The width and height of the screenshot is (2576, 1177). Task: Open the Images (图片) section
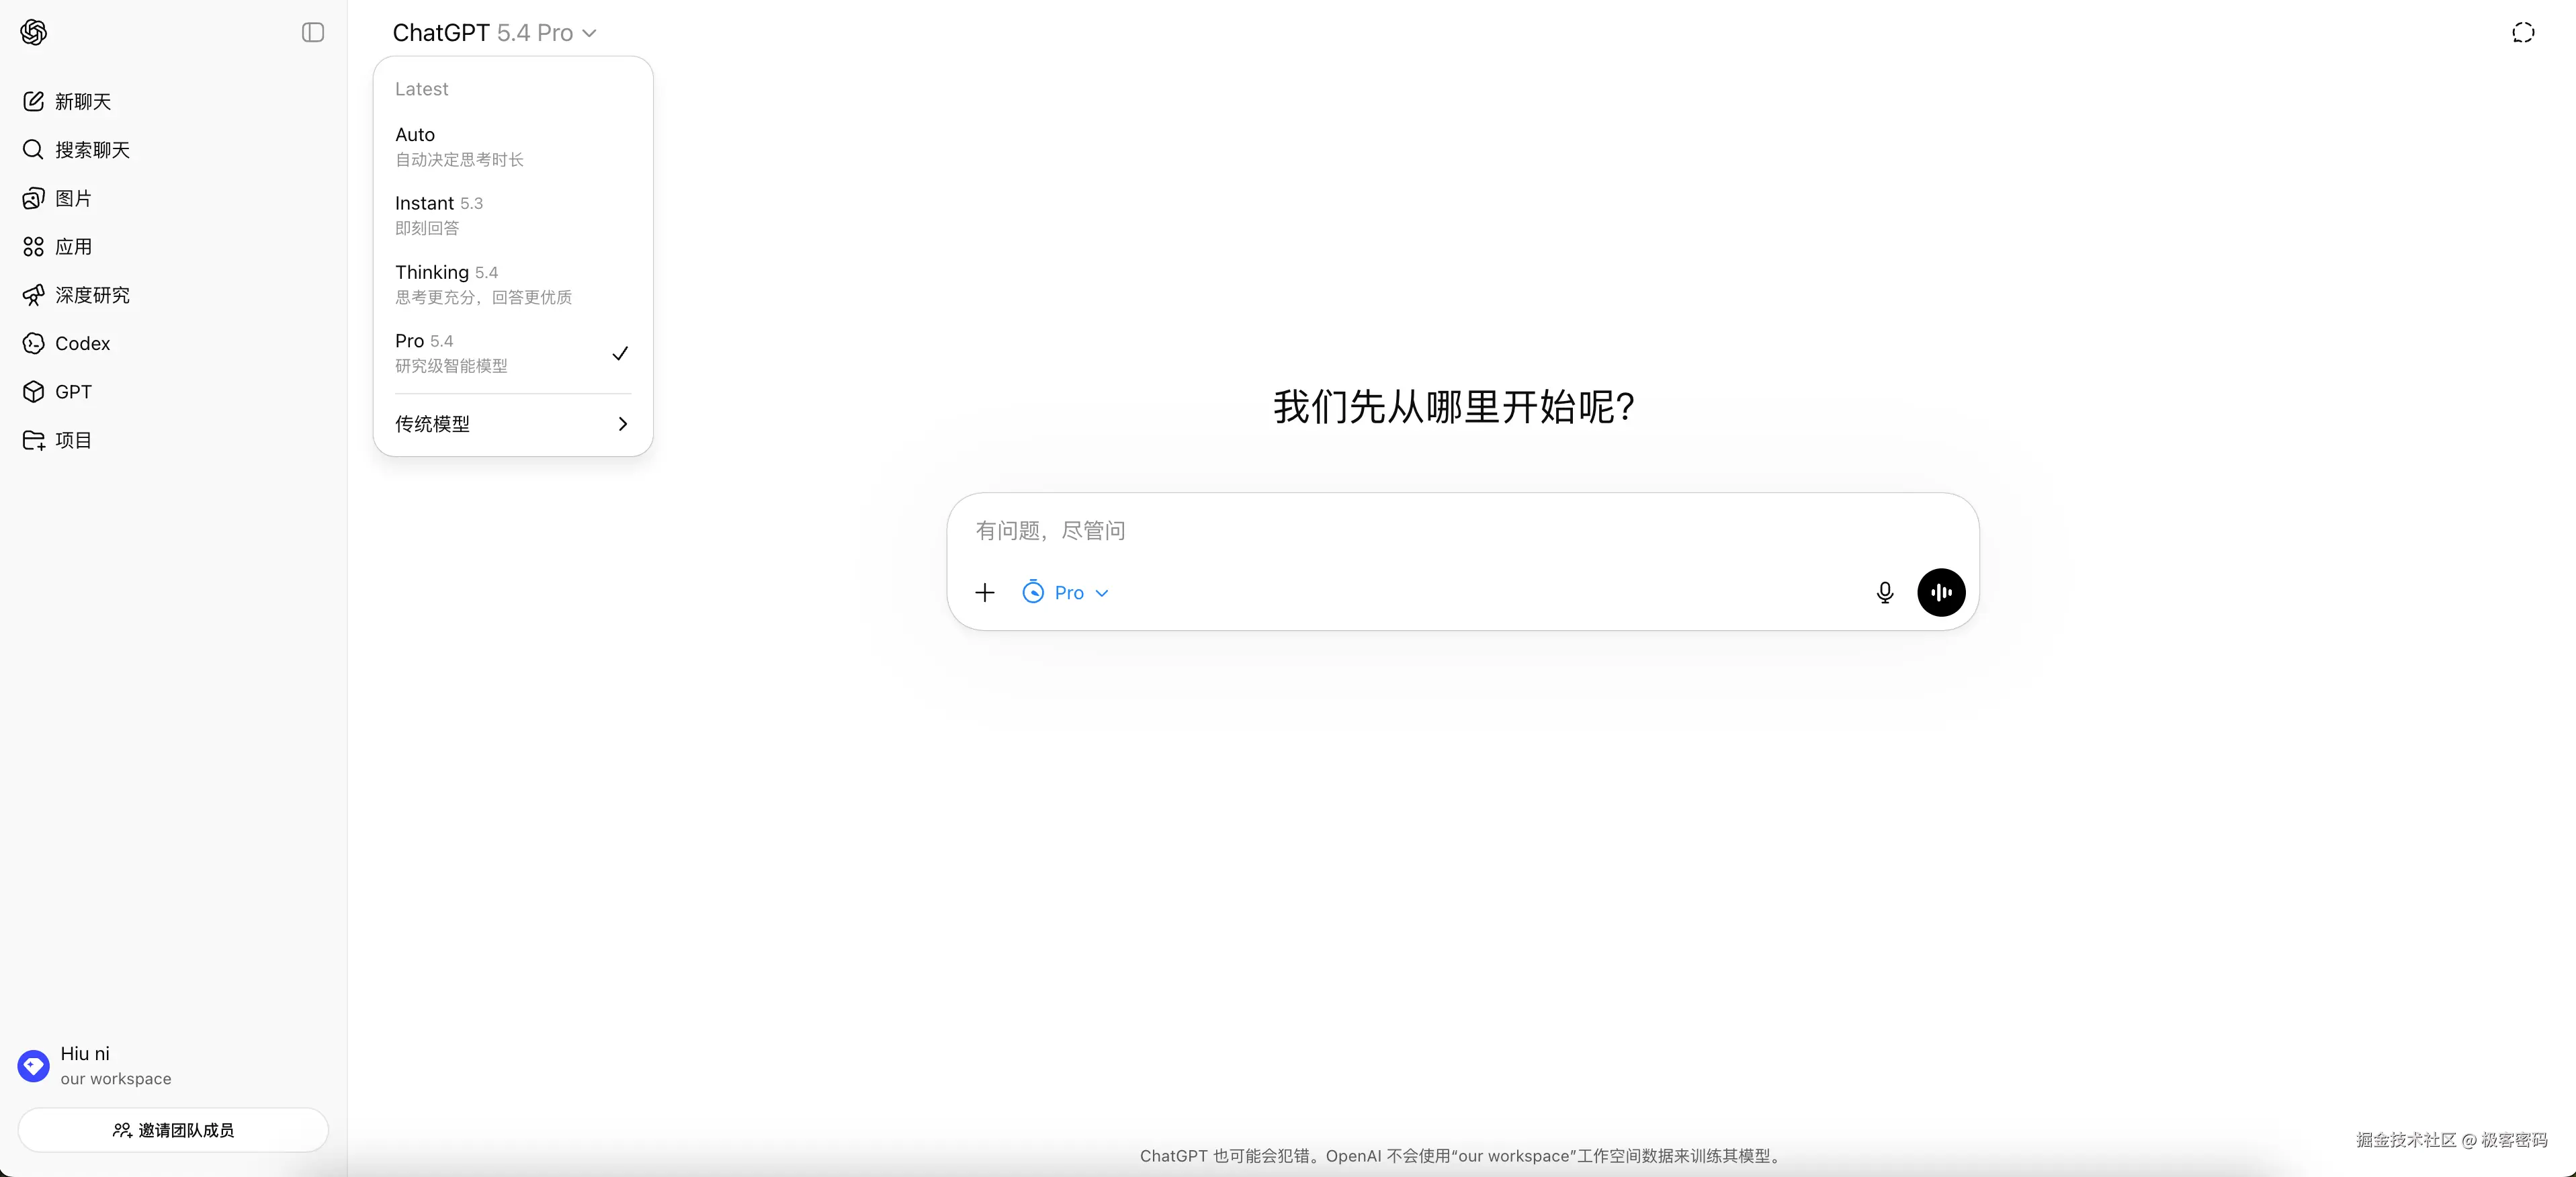72,198
